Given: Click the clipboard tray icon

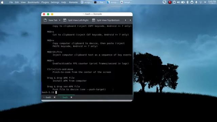Looking at the screenshot, I should (174, 2).
